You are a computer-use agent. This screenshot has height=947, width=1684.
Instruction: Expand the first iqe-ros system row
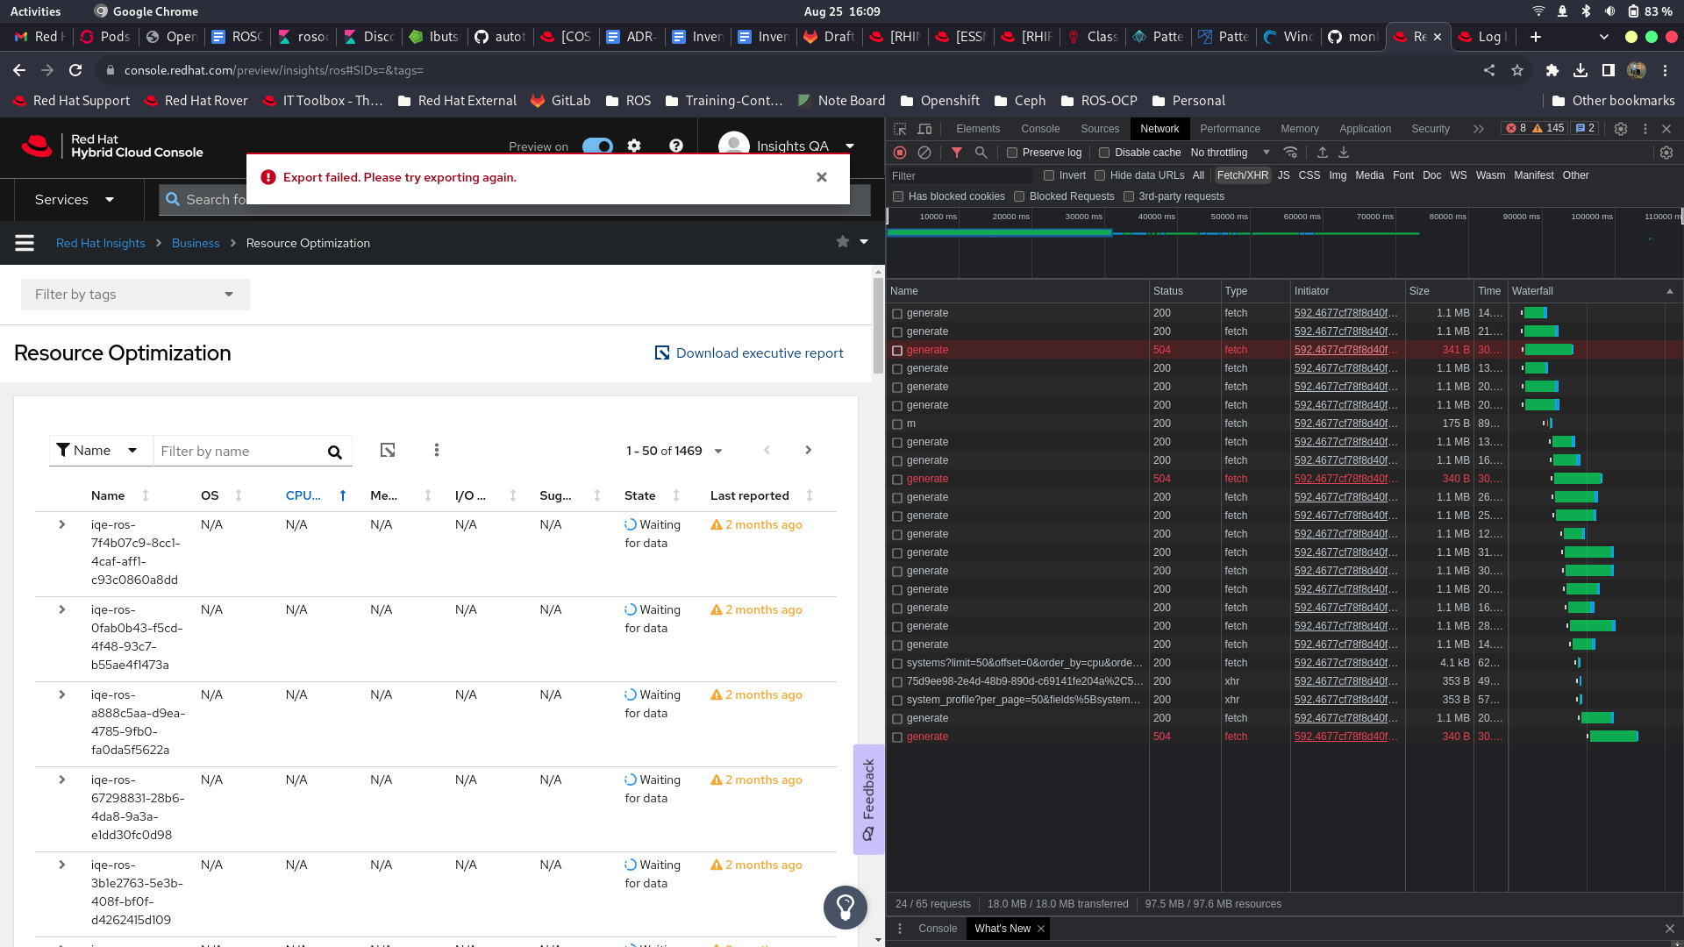[62, 524]
